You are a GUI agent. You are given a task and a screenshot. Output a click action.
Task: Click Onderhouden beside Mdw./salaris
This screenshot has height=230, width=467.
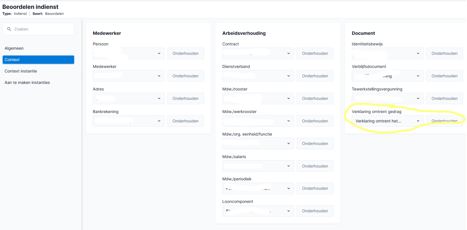[315, 166]
